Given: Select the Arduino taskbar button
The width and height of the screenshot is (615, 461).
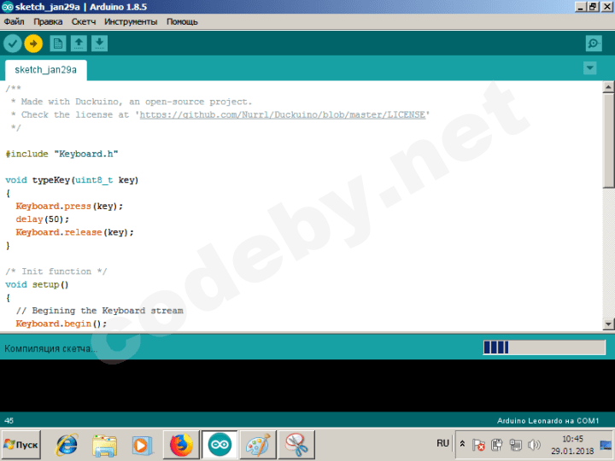Looking at the screenshot, I should [x=220, y=445].
